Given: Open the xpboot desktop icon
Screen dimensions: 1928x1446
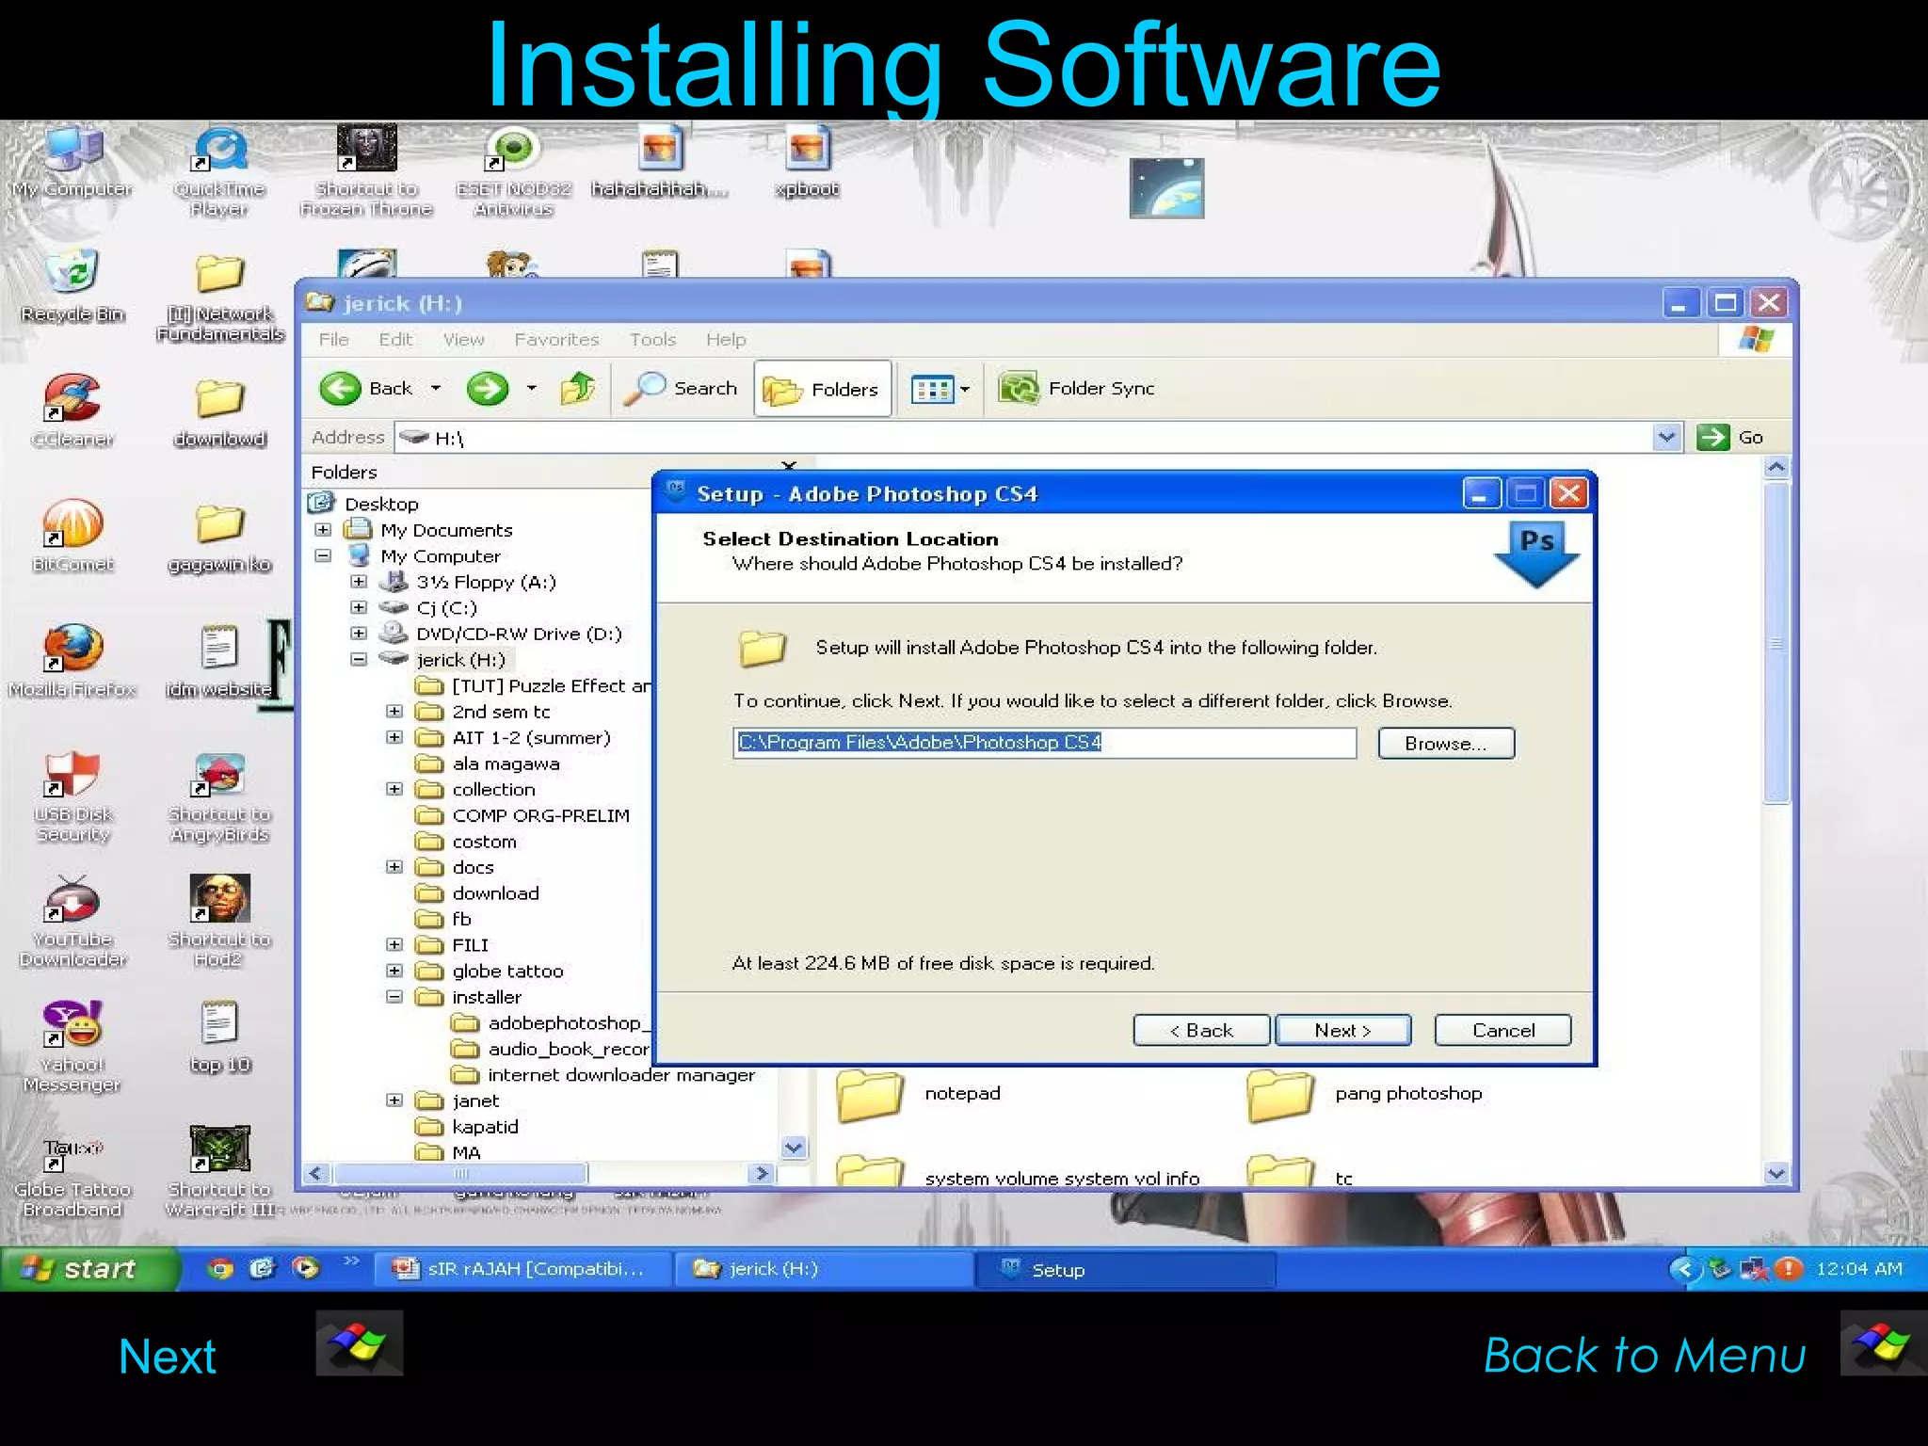Looking at the screenshot, I should [807, 162].
